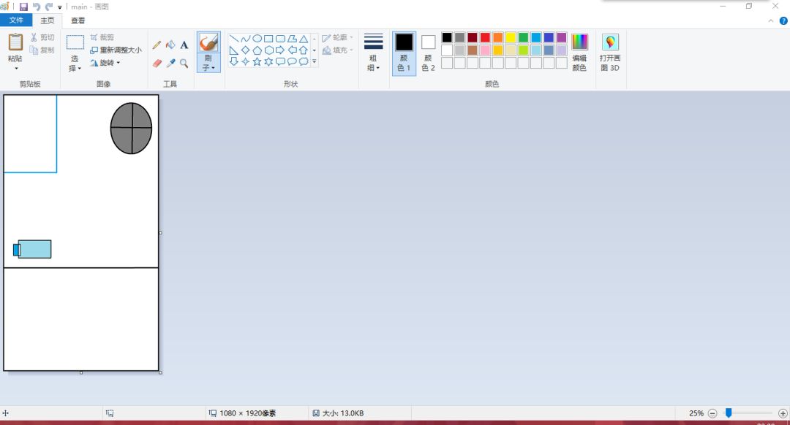Click the Save icon in the title bar
Viewport: 790px width, 425px height.
coord(23,7)
